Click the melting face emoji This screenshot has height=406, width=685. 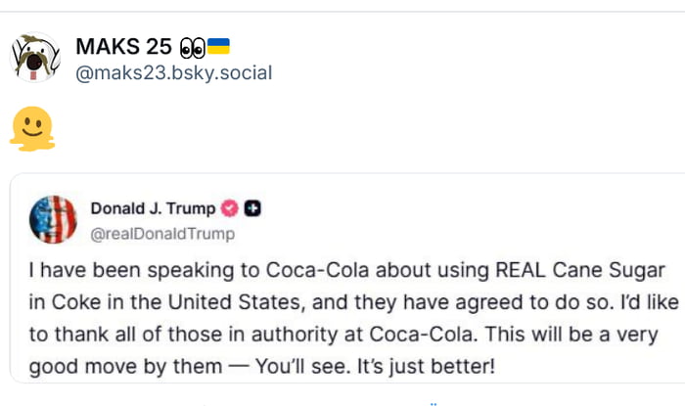pyautogui.click(x=31, y=129)
